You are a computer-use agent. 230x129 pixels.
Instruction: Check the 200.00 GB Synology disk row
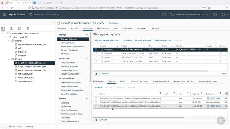click(96, 106)
